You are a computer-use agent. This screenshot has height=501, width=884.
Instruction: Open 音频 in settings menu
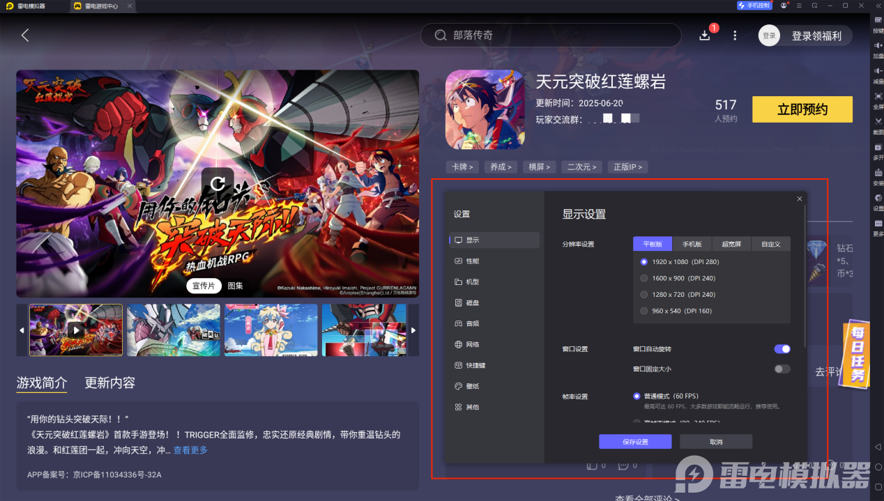(x=494, y=323)
